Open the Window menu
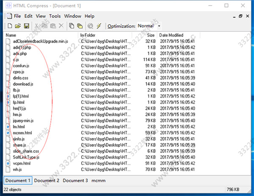 [72, 16]
